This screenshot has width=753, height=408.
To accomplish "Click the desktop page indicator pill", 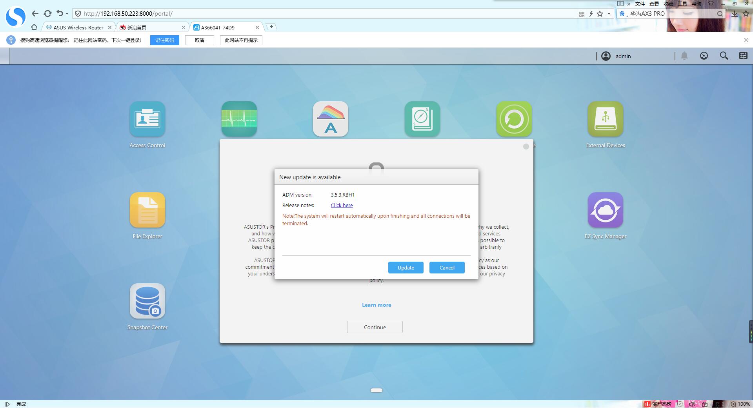I will point(376,390).
